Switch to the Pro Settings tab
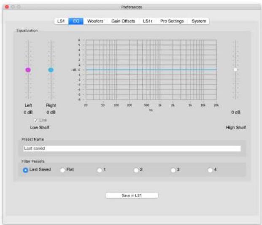The image size is (262, 225). (x=172, y=21)
